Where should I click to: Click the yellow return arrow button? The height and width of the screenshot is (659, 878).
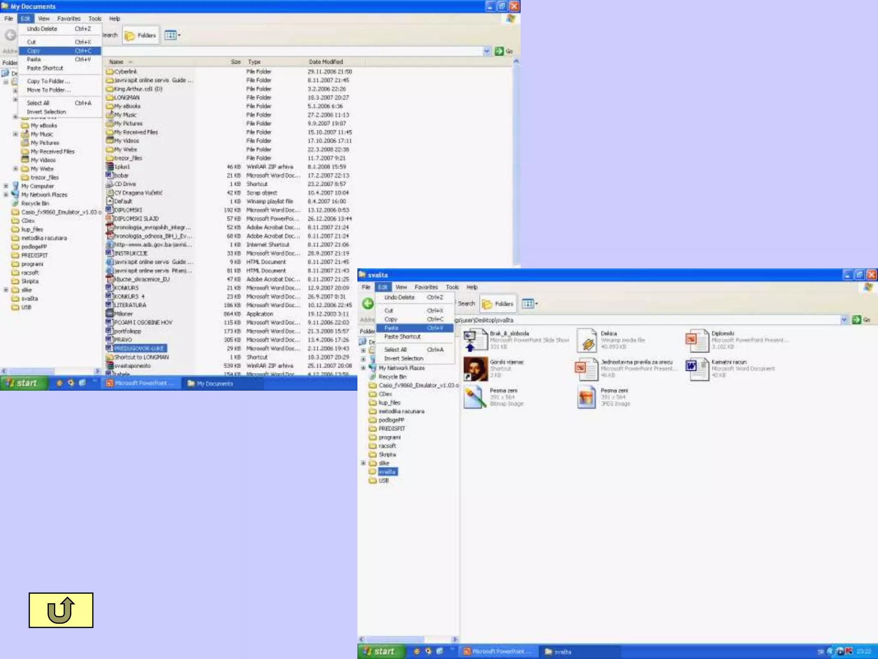tap(60, 610)
